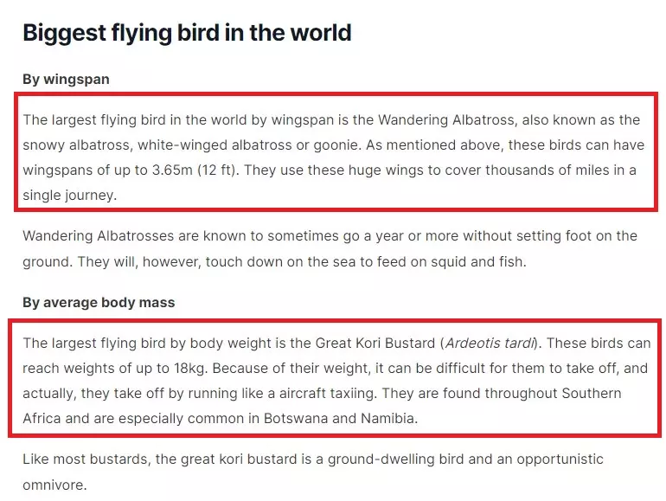This screenshot has width=666, height=501.
Task: Click the By average body mass subheading
Action: (99, 303)
